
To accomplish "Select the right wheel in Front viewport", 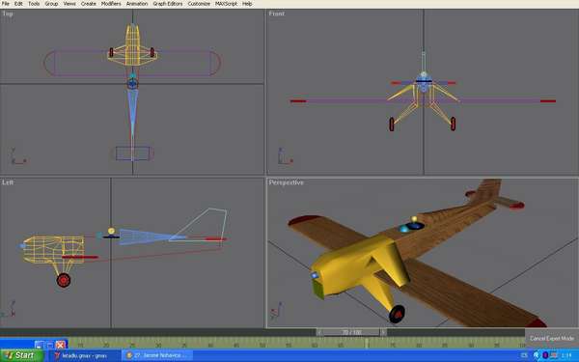I will click(454, 124).
